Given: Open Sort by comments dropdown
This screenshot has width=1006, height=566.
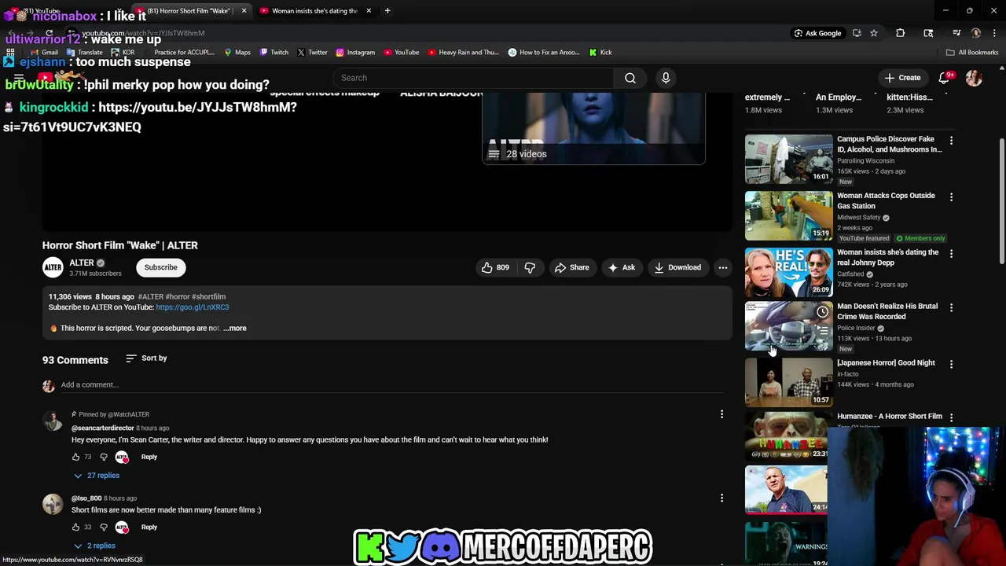Looking at the screenshot, I should pyautogui.click(x=146, y=358).
